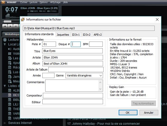
Task: Click the VARI playlist document icon above VARIETES FRANCAISES
Action: coord(10,113)
